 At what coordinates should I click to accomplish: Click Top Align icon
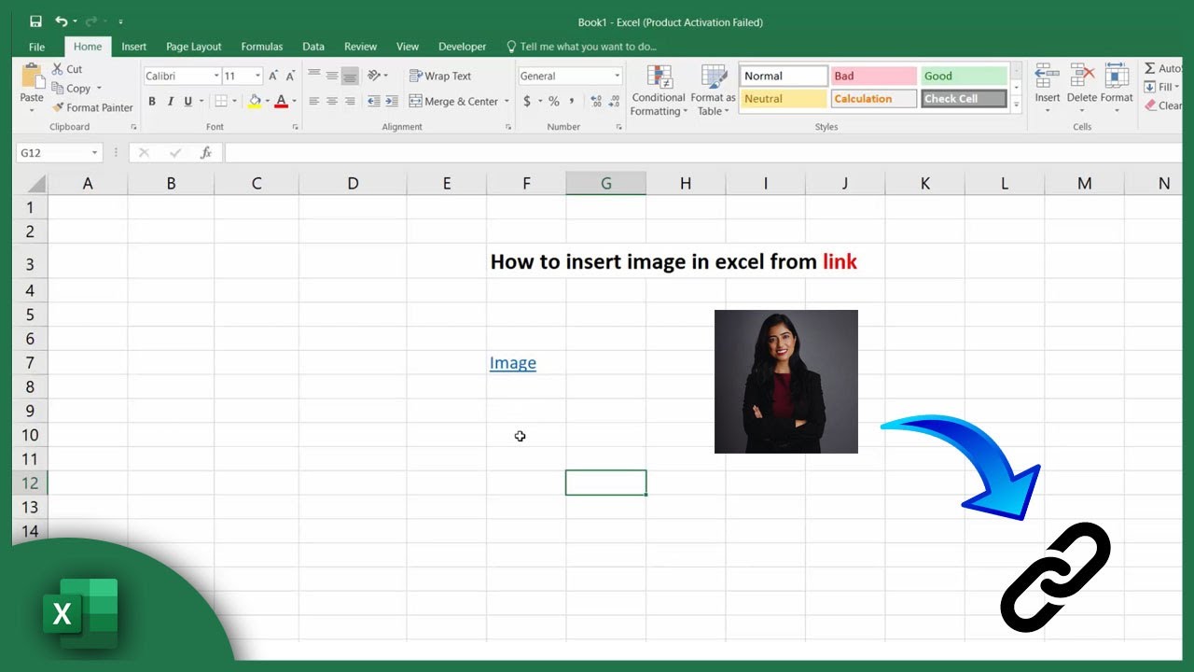[314, 76]
